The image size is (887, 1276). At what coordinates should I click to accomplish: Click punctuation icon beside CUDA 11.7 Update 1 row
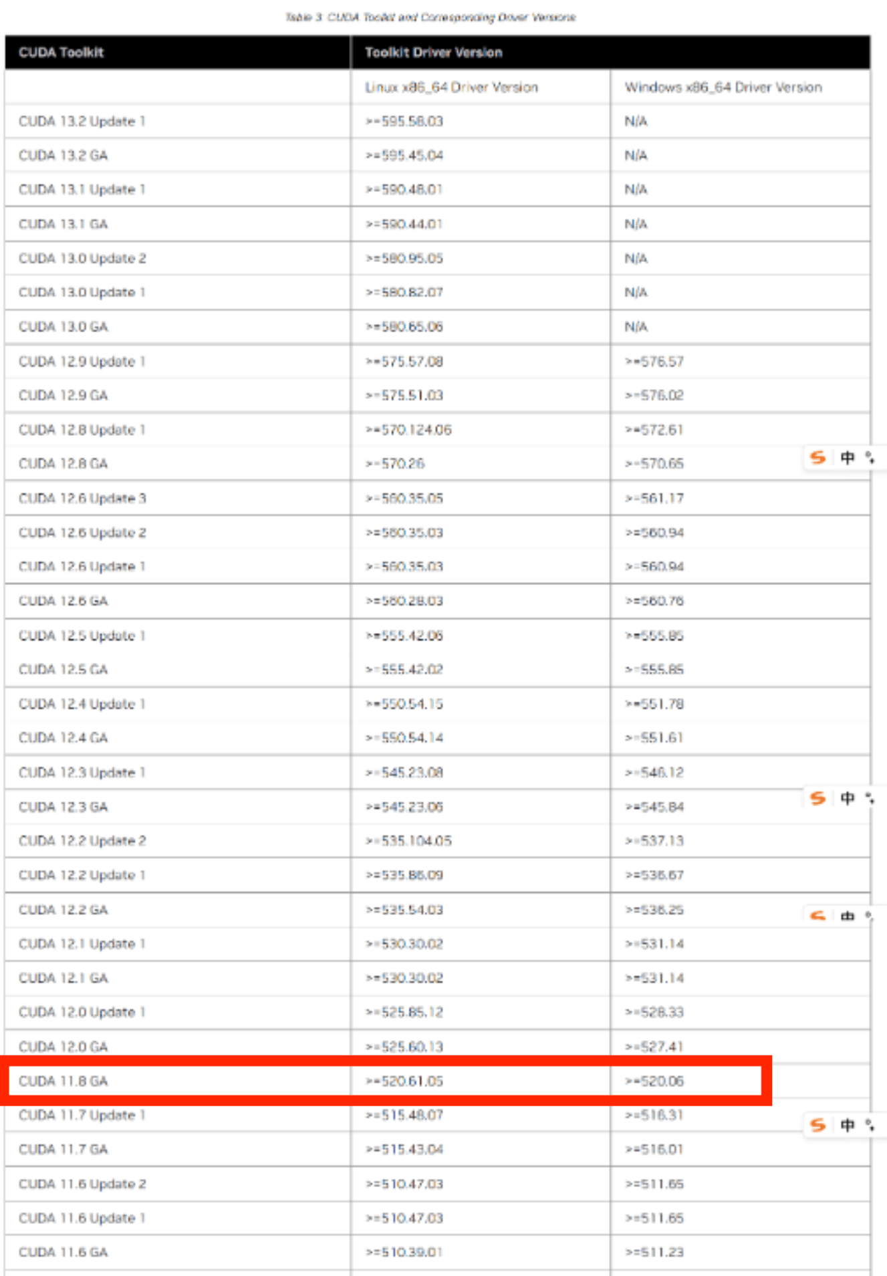[870, 1125]
